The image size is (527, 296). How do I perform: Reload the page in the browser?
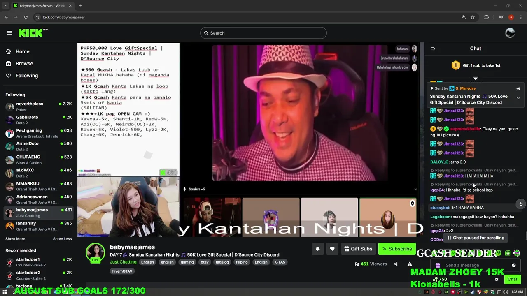click(26, 17)
